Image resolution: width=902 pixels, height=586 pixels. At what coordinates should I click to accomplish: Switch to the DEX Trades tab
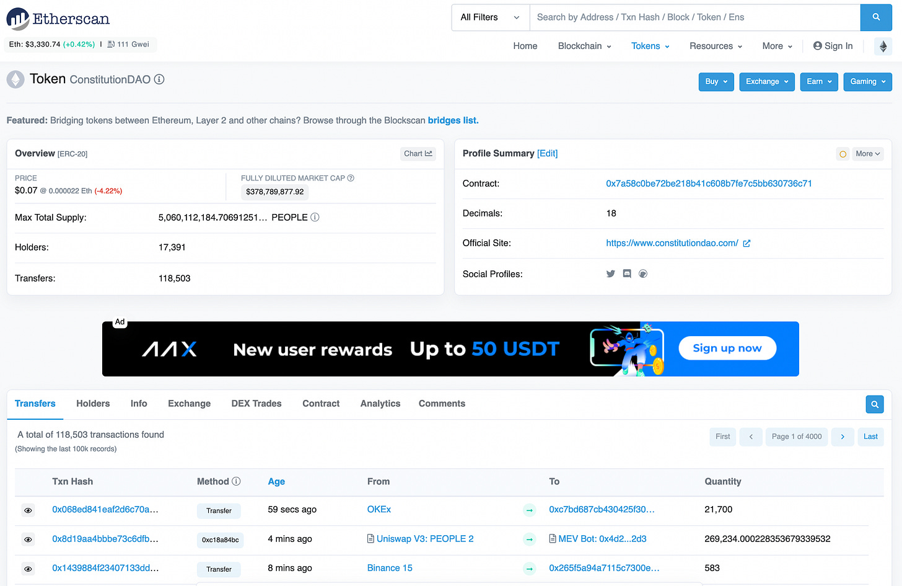256,404
